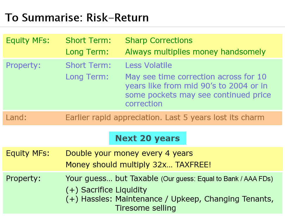285x218 pixels.
Task: Select the black 'Equity MFs:' label
Action: tap(28, 153)
